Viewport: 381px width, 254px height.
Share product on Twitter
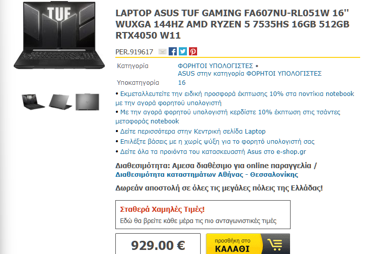click(183, 51)
